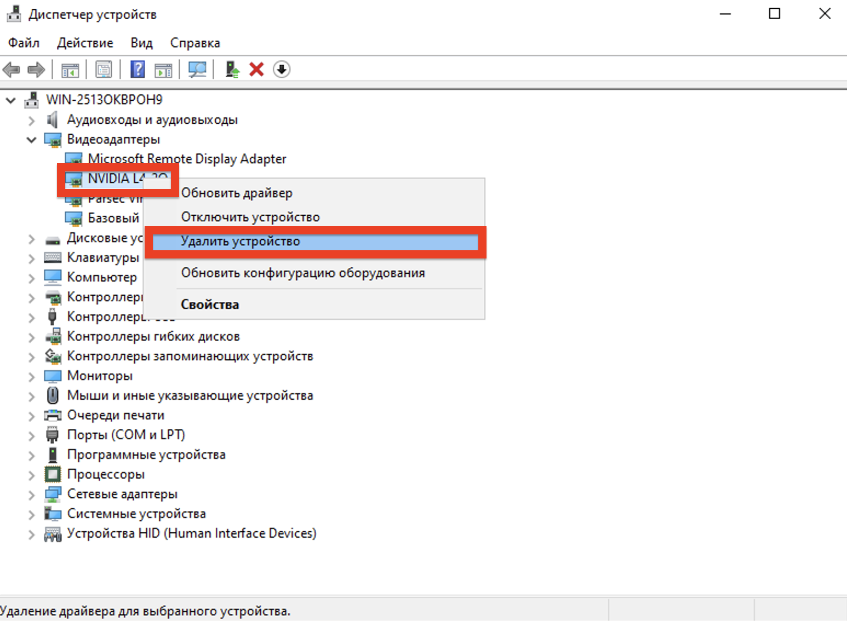
Task: Click the Device Manager title bar icon
Action: point(14,14)
